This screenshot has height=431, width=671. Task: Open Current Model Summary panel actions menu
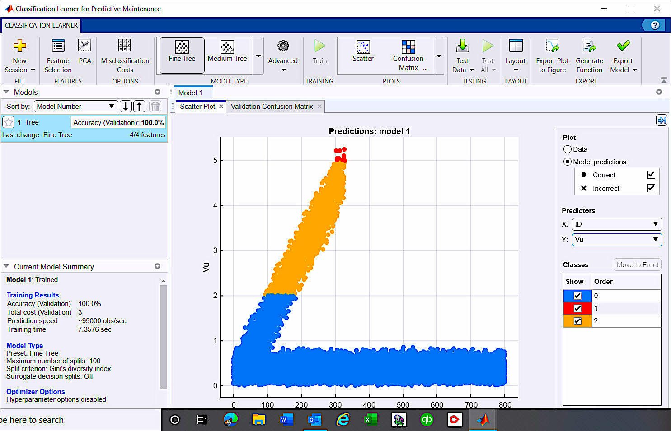[x=157, y=266]
